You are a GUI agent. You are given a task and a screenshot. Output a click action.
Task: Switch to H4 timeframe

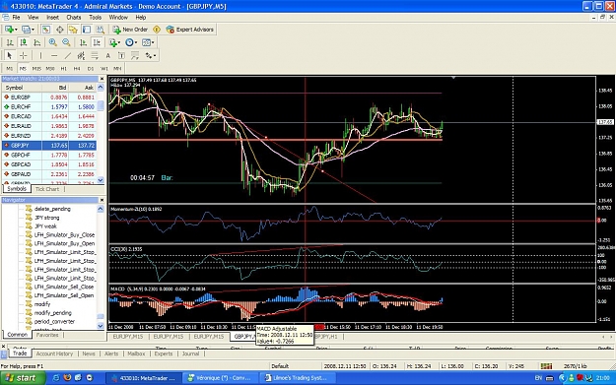click(x=77, y=68)
